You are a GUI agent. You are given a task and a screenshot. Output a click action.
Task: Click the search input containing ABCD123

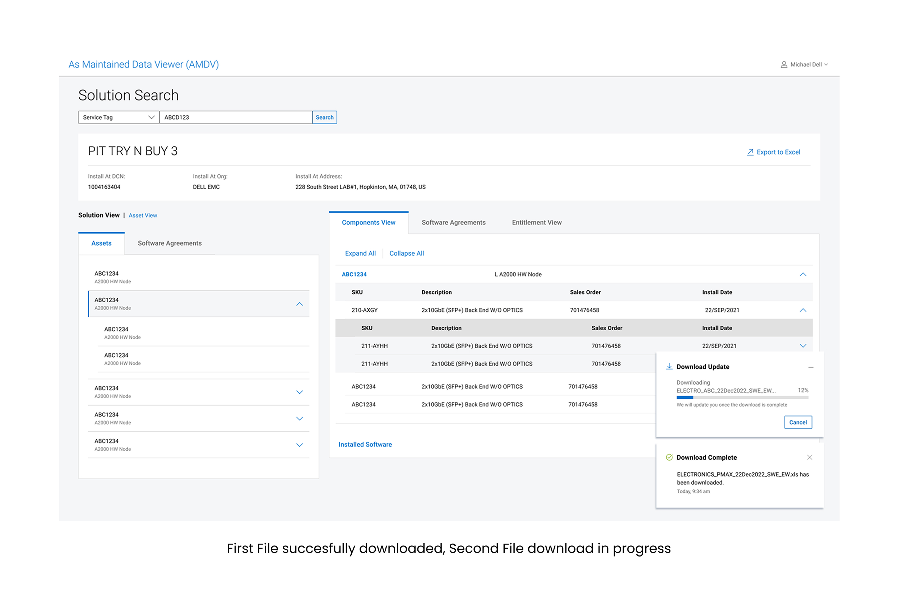click(x=236, y=117)
